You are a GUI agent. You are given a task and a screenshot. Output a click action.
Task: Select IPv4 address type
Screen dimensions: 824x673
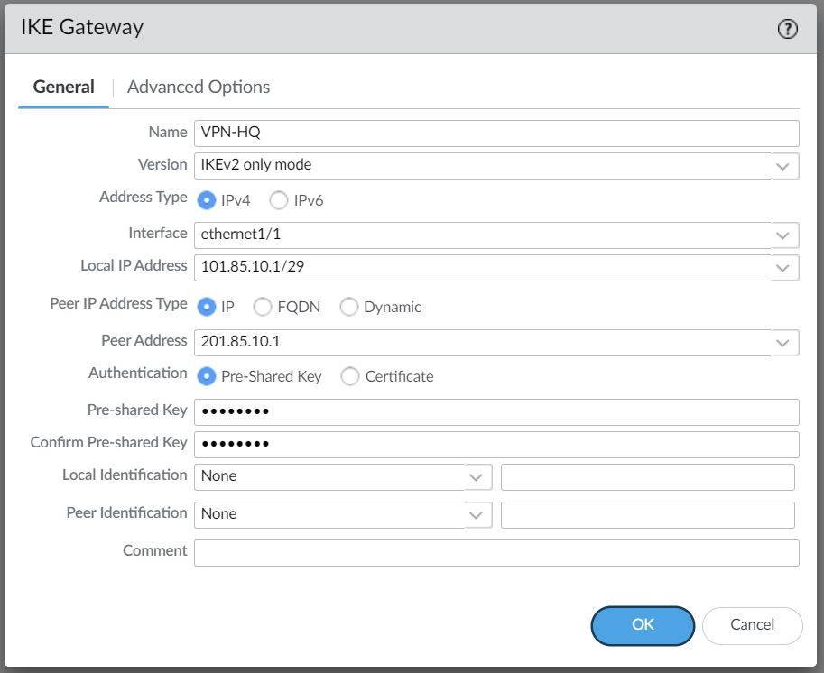point(207,200)
